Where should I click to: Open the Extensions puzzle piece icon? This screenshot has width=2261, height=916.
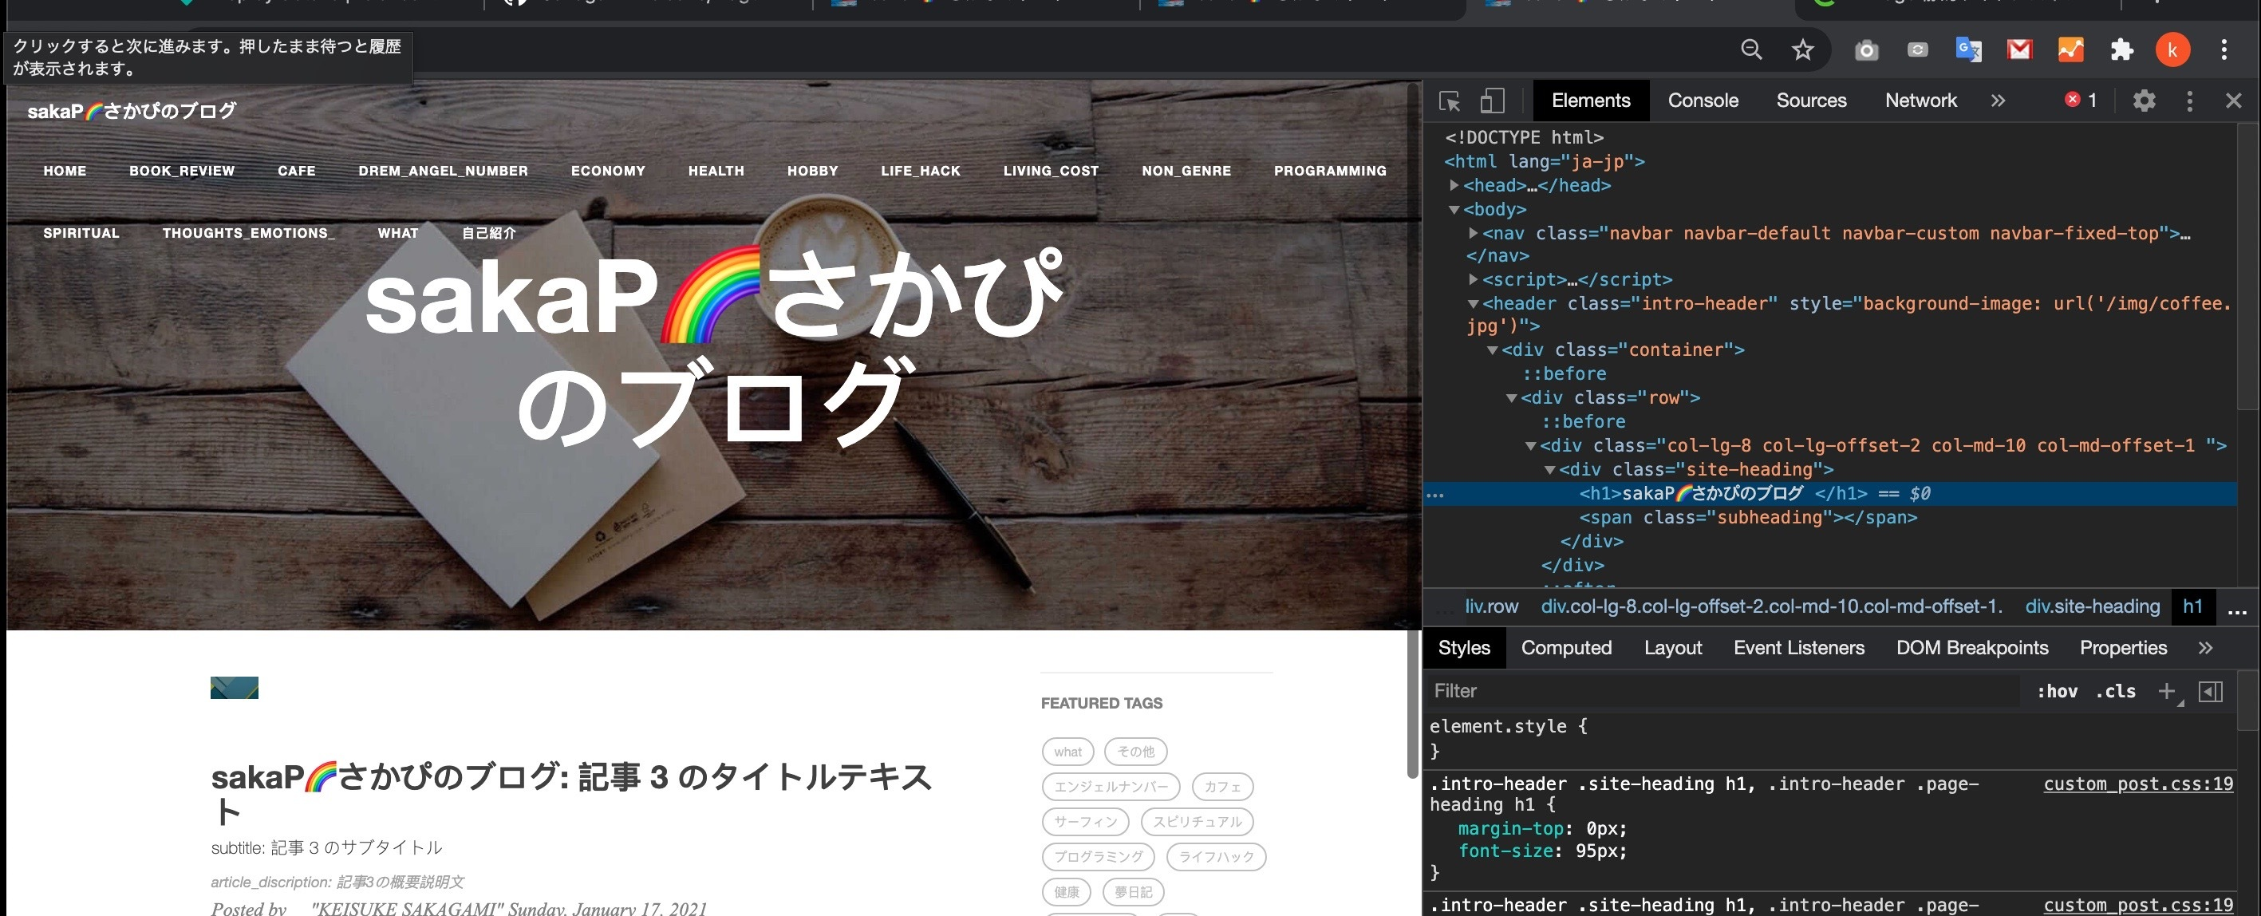[x=2121, y=50]
